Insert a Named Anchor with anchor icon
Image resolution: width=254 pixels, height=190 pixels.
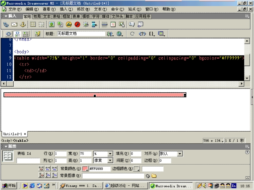point(23,24)
